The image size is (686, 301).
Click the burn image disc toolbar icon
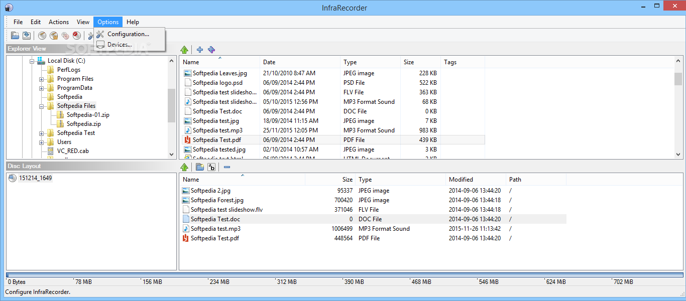tap(54, 35)
